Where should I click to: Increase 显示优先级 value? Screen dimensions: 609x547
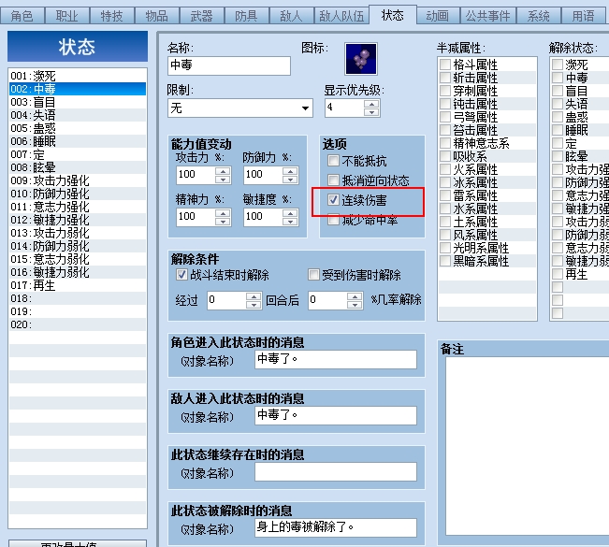click(371, 104)
